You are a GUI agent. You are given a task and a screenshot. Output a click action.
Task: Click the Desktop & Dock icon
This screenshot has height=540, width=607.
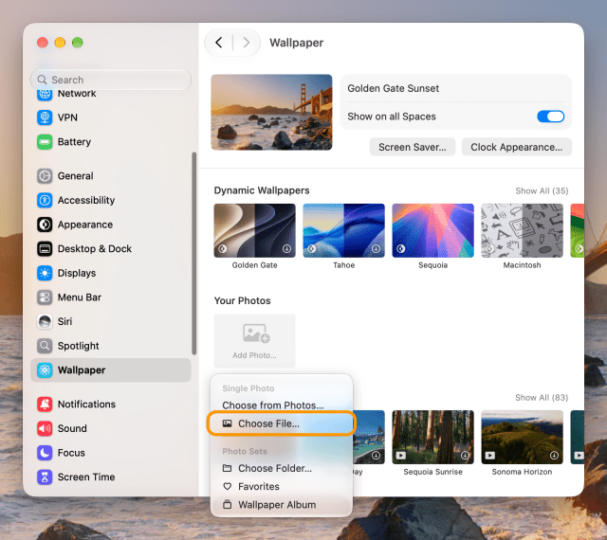click(45, 248)
